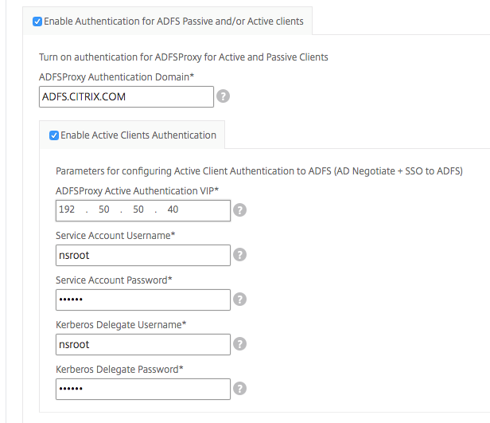The height and width of the screenshot is (423, 490).
Task: Select the second octet of the VIP address
Action: [104, 210]
